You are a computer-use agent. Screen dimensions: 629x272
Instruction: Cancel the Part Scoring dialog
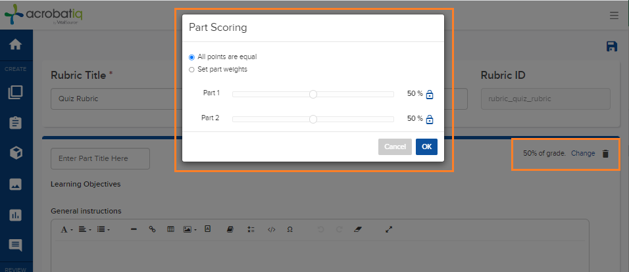[395, 147]
